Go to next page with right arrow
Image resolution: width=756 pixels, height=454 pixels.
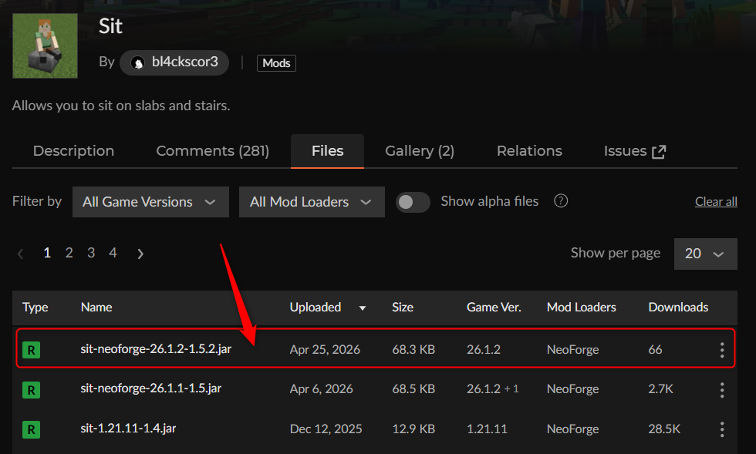click(x=140, y=254)
